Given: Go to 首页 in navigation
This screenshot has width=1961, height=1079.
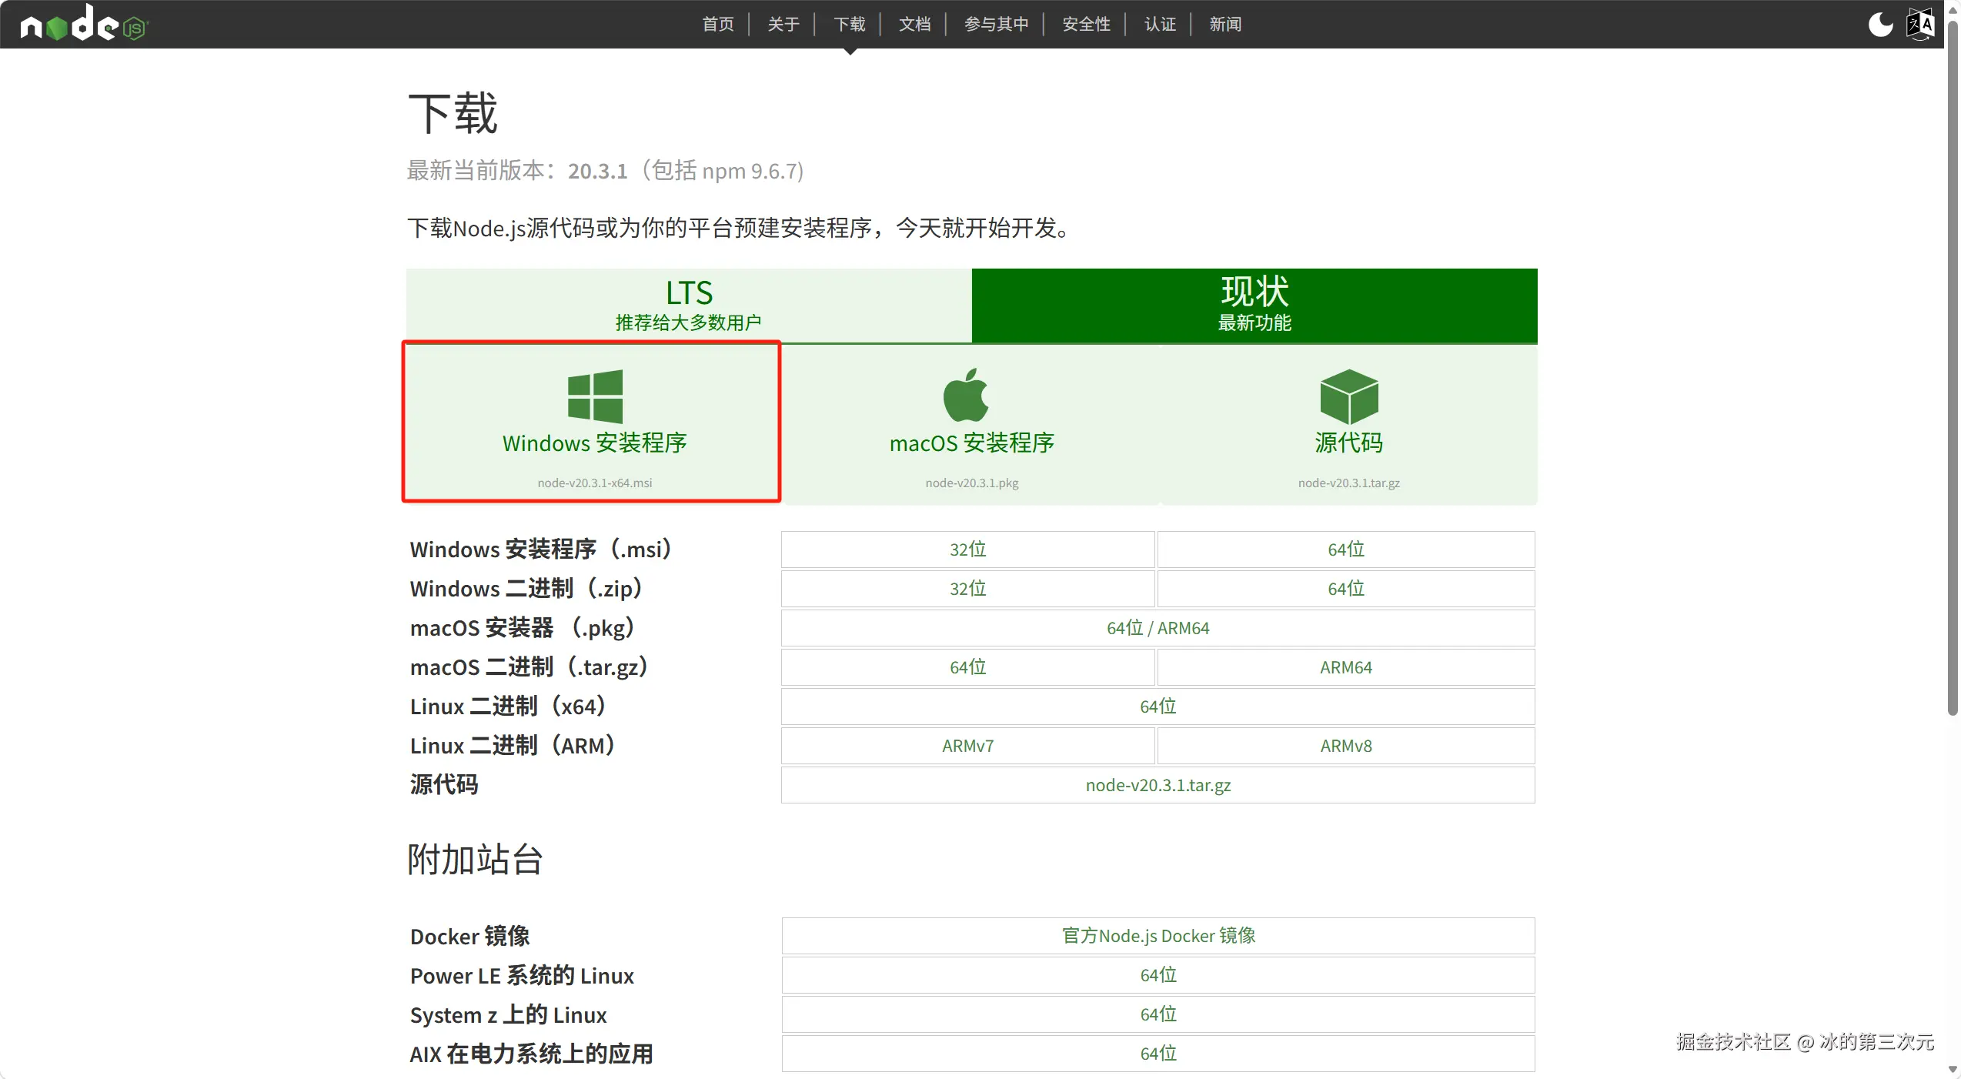Looking at the screenshot, I should tap(718, 24).
